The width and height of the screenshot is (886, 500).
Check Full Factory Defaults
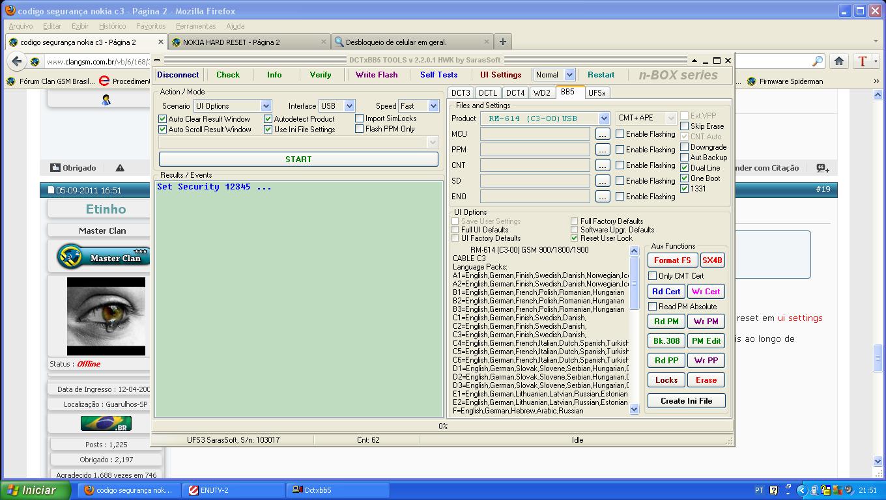[575, 221]
